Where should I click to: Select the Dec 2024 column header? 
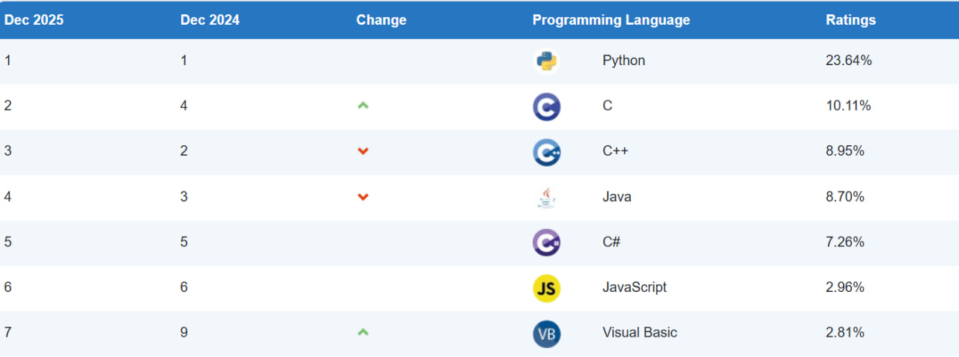(x=210, y=20)
